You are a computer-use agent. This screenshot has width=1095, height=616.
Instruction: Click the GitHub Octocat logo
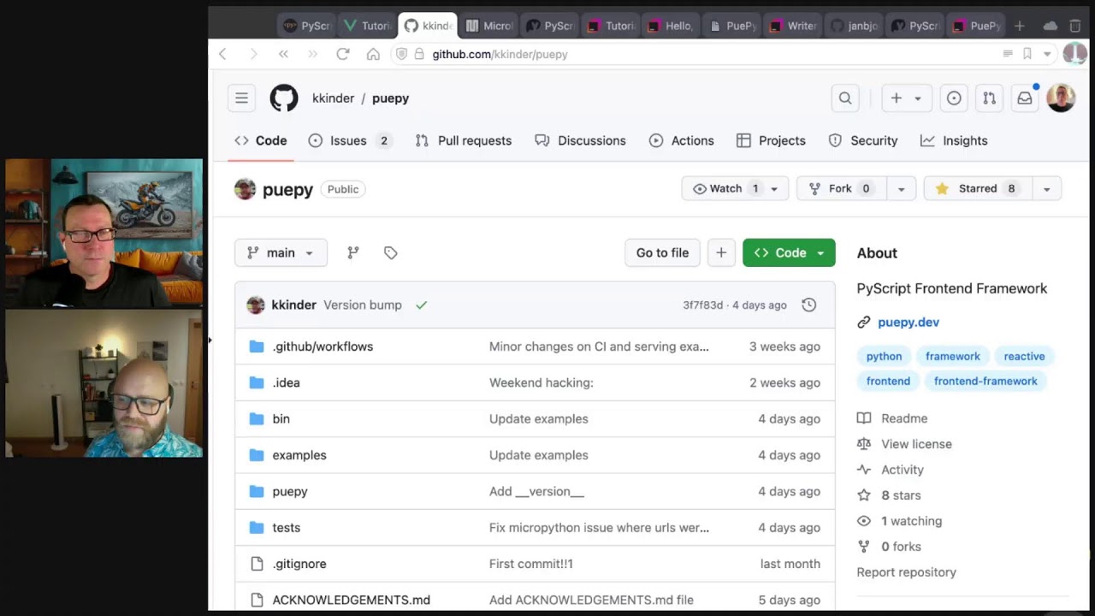coord(284,98)
